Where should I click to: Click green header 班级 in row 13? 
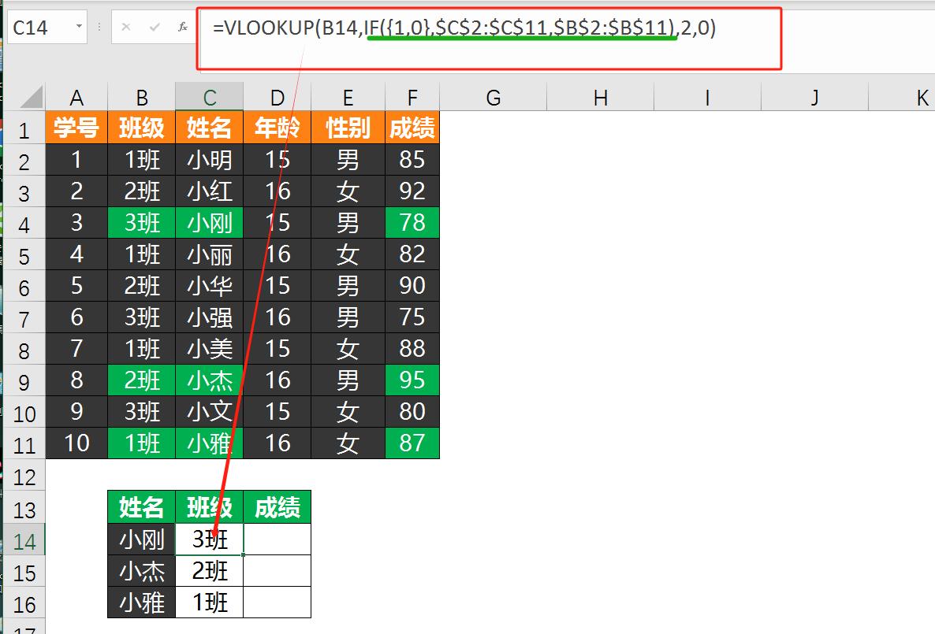[x=209, y=507]
